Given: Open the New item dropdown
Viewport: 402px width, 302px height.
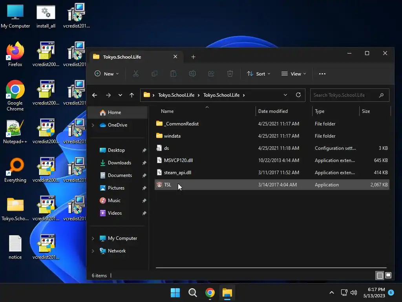Looking at the screenshot, I should click(x=107, y=74).
